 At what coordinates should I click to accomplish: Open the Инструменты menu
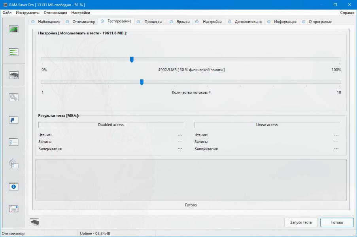coord(27,13)
